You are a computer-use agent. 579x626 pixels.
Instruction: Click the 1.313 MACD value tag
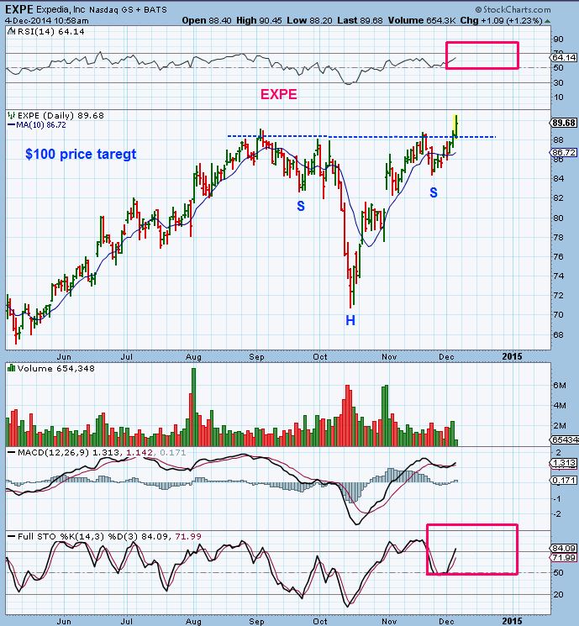[x=564, y=463]
